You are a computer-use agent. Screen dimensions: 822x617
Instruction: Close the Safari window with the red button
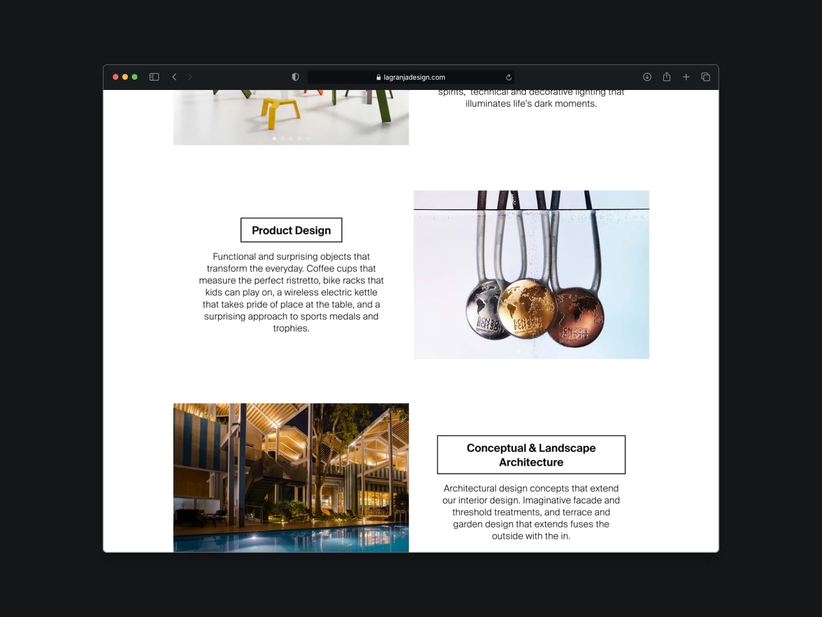coord(116,77)
